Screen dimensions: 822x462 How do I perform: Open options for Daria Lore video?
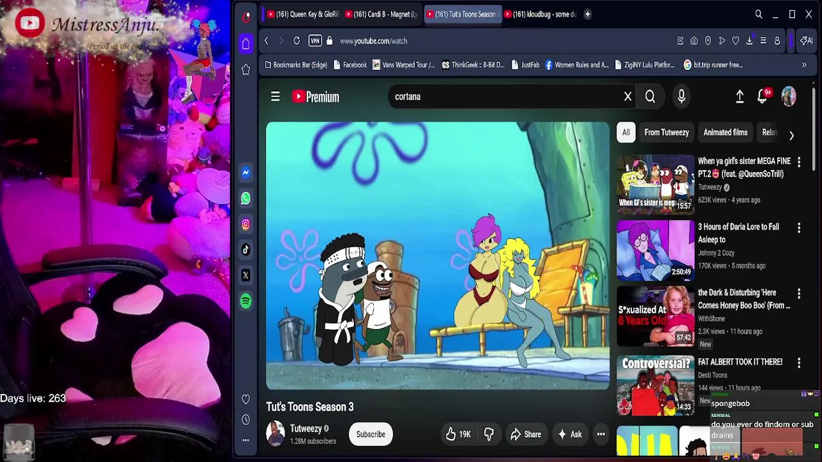click(799, 228)
